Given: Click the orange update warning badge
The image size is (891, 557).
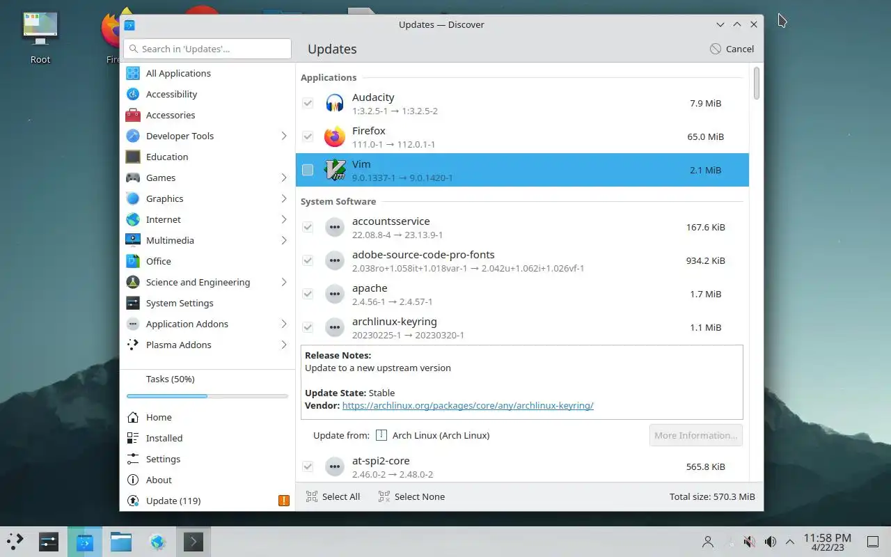Looking at the screenshot, I should click(x=283, y=501).
